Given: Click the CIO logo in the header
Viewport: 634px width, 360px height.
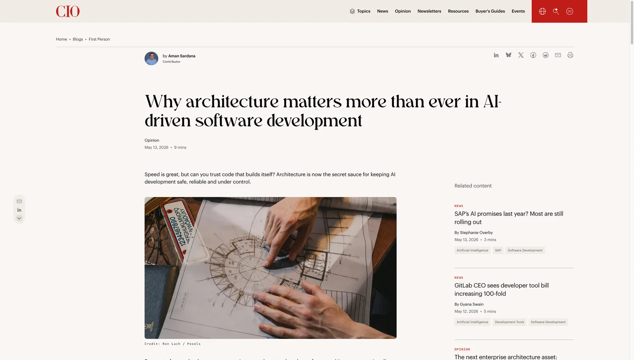Looking at the screenshot, I should [68, 11].
